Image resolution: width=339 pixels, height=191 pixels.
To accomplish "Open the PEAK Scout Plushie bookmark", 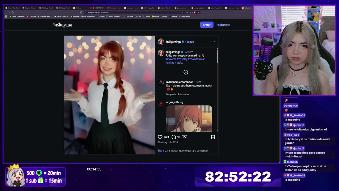I will (x=88, y=16).
